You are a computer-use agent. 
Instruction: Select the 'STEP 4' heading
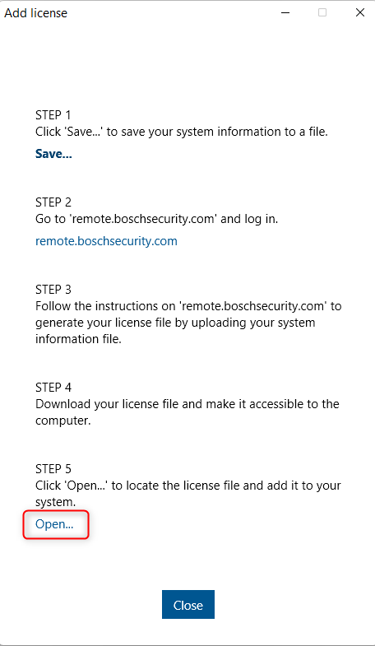53,388
